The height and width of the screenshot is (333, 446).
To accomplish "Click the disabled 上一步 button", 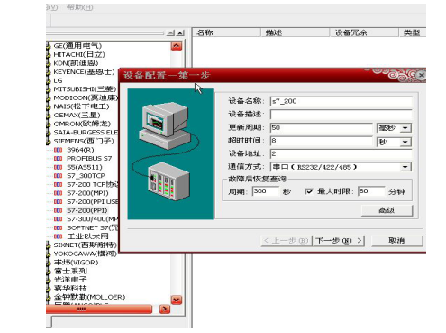I will tap(286, 241).
